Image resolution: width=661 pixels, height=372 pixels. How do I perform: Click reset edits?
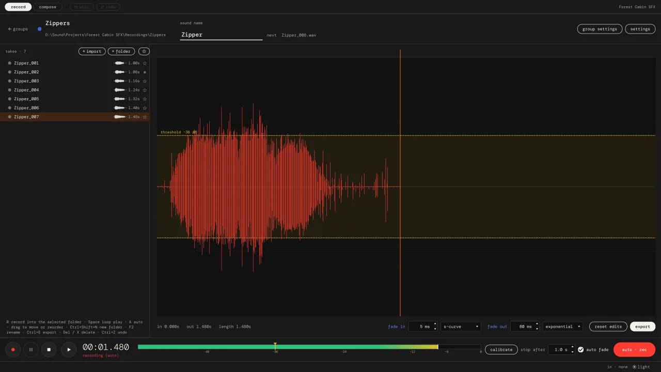tap(608, 327)
